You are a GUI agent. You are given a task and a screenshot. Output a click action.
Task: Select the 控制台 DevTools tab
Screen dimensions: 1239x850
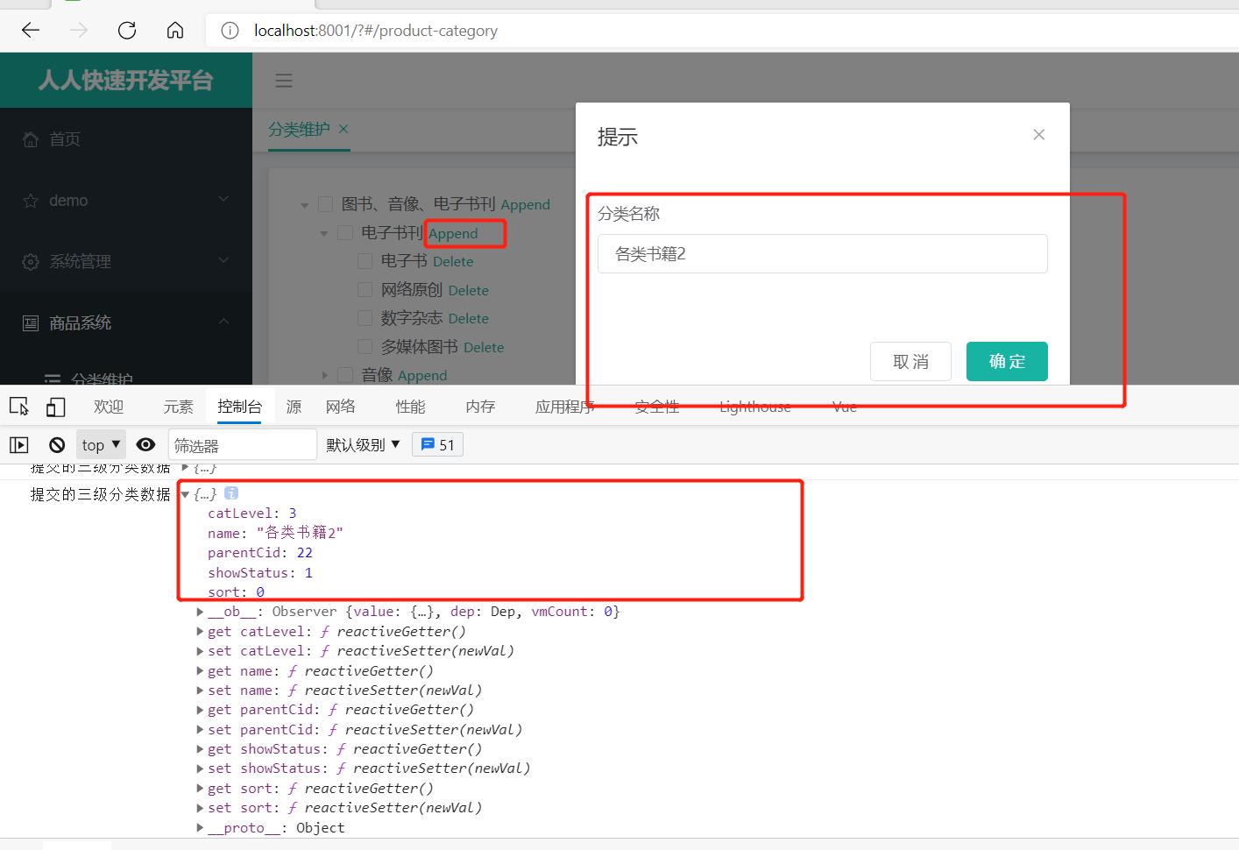click(239, 407)
